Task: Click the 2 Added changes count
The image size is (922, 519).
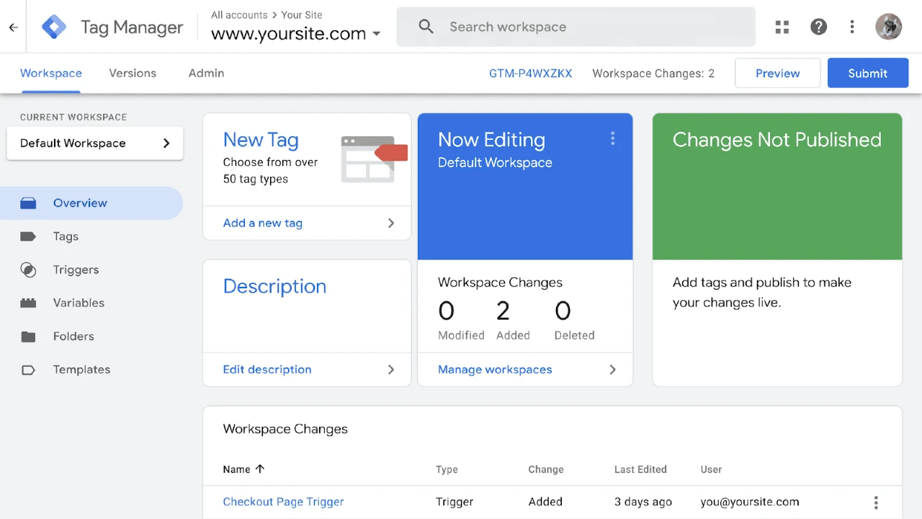Action: [503, 311]
